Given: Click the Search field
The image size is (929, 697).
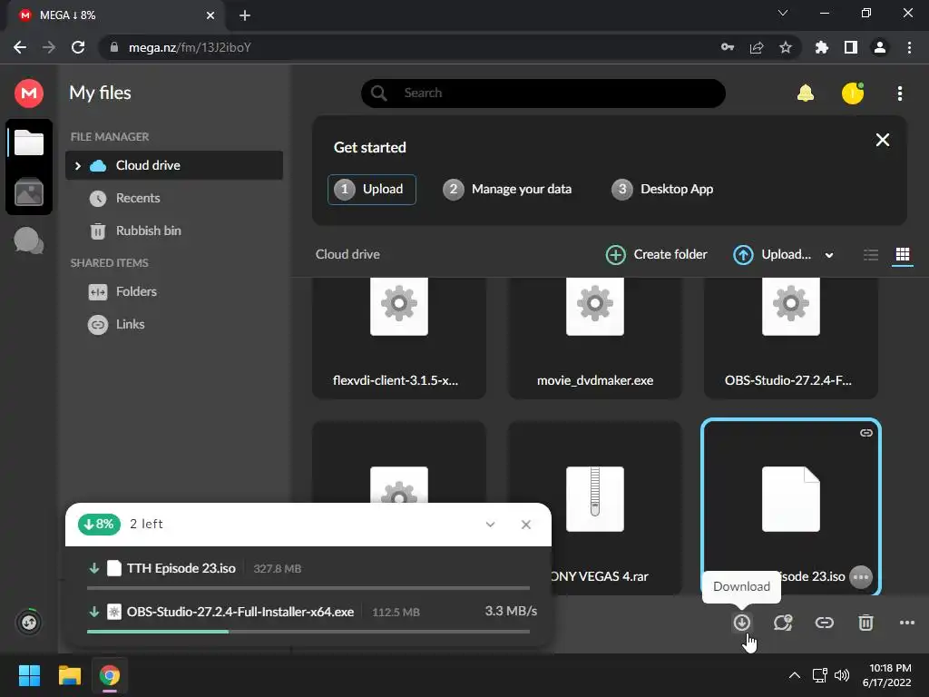Looking at the screenshot, I should [x=543, y=93].
